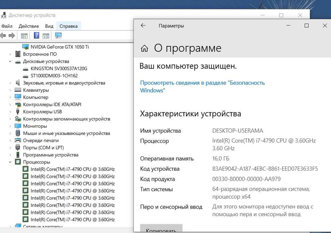Screen dimensions: 331x233
Task: Expand the Контроллеры USB node
Action: coord(10,112)
